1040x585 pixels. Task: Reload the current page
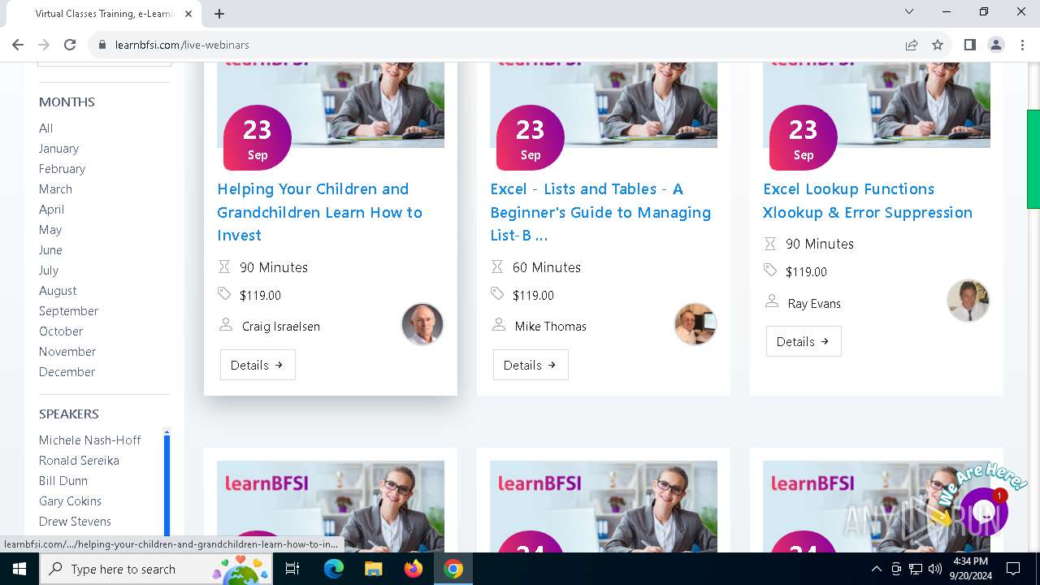[70, 45]
